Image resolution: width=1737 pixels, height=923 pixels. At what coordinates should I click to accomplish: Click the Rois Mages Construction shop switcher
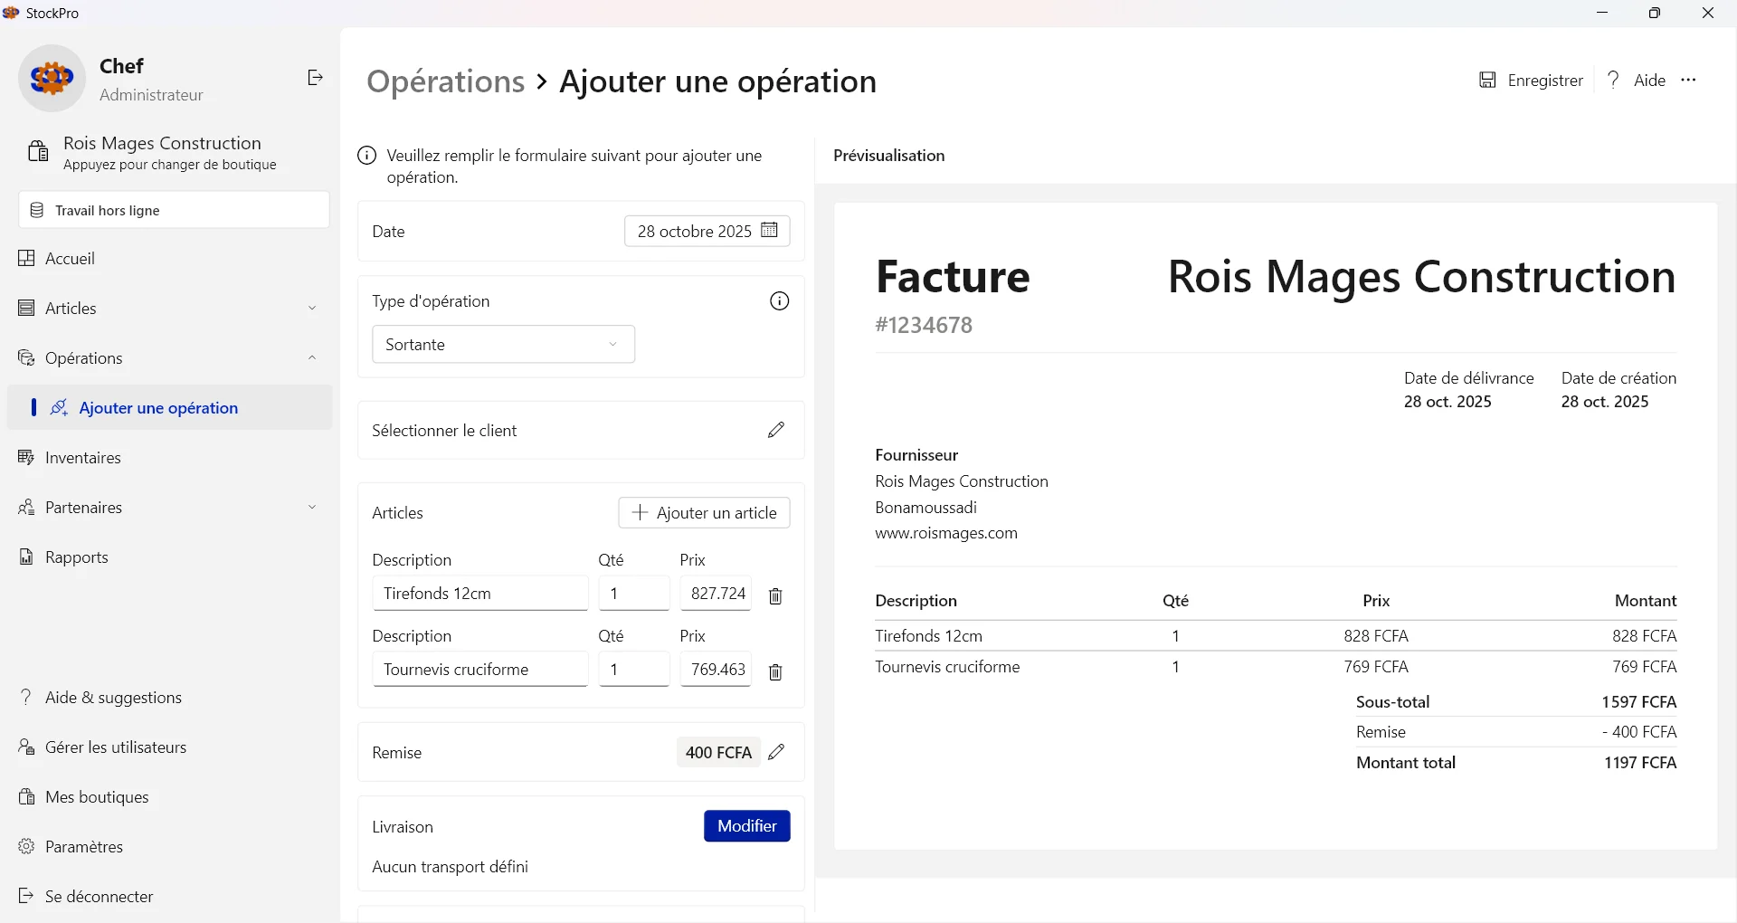[163, 152]
